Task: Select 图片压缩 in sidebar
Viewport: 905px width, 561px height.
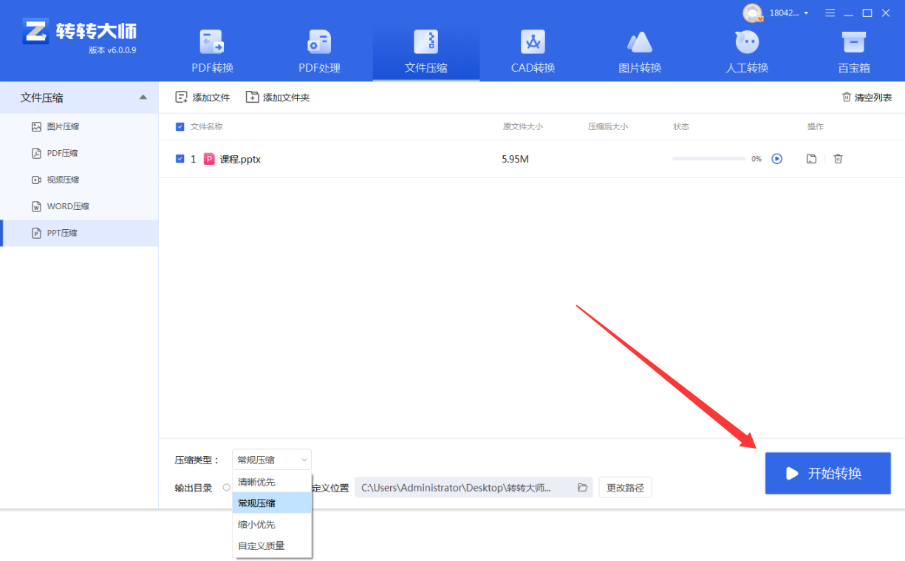Action: 79,126
